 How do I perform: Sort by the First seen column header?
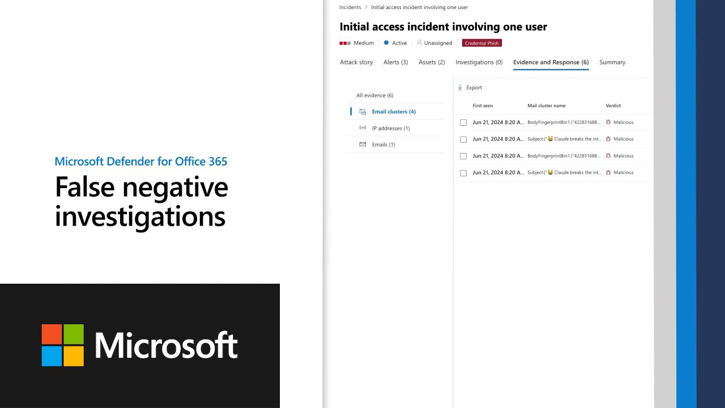point(483,105)
